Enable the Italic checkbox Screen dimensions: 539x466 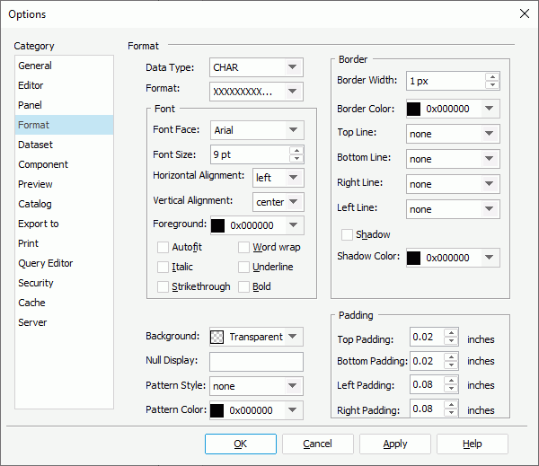coord(163,267)
